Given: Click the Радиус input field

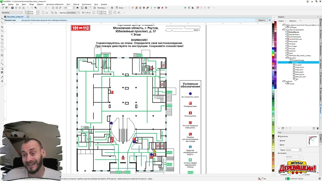Looking at the screenshot, I should (x=293, y=150).
